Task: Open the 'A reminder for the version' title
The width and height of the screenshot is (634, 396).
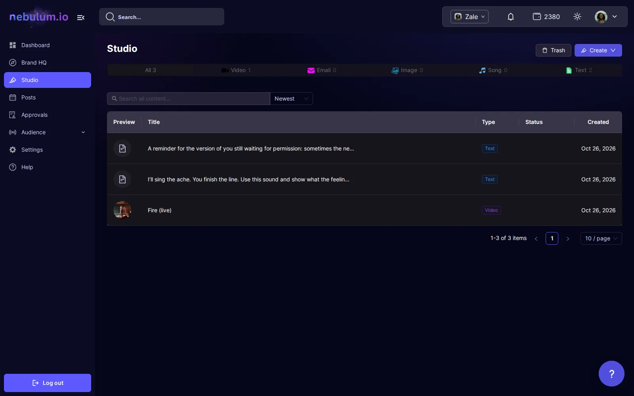Action: click(x=251, y=148)
